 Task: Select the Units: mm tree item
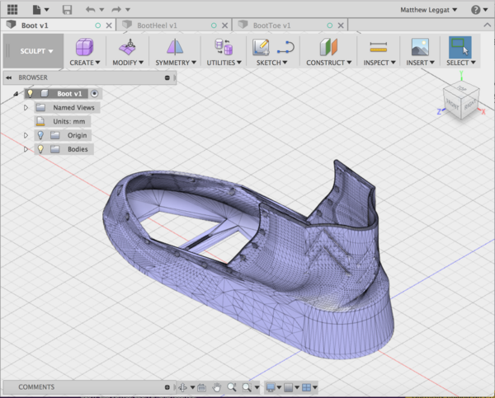(x=72, y=121)
